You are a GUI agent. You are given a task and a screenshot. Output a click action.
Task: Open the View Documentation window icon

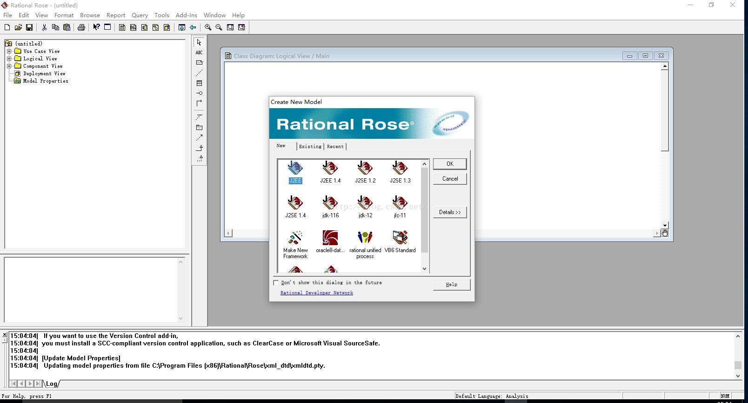click(107, 27)
